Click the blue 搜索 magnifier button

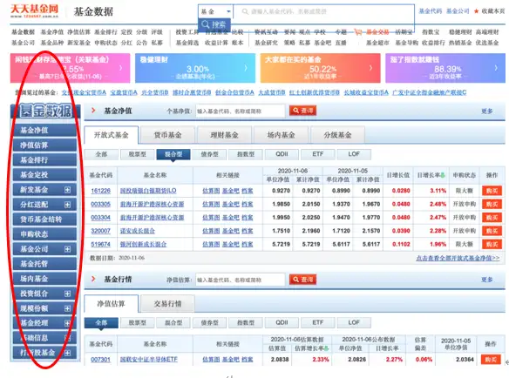[214, 24]
